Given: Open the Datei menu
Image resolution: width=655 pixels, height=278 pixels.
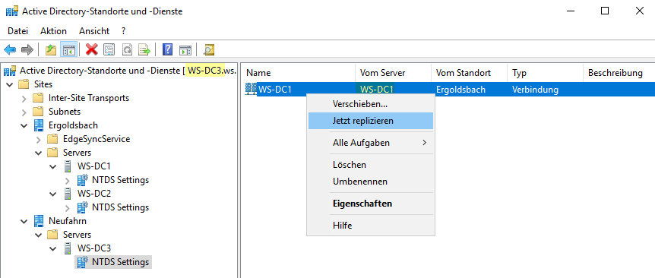Looking at the screenshot, I should click(18, 31).
